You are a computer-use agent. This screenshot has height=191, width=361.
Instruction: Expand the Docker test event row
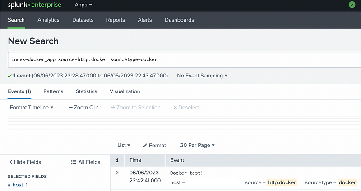(117, 173)
